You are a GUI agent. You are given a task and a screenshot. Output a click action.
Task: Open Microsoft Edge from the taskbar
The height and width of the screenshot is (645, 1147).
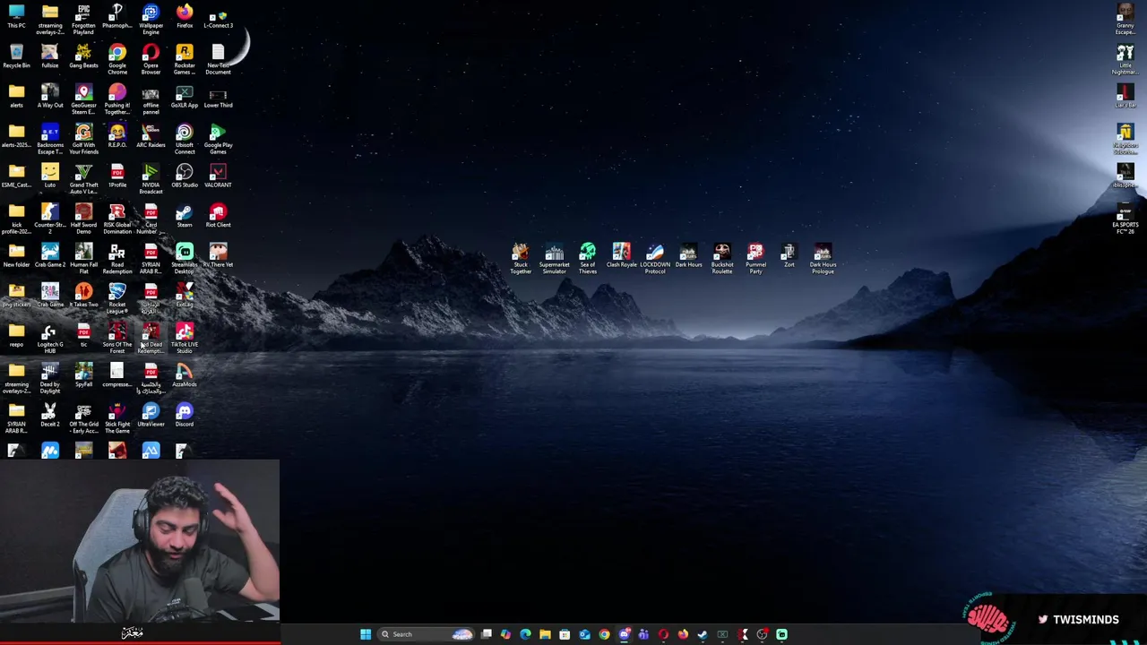tap(525, 634)
